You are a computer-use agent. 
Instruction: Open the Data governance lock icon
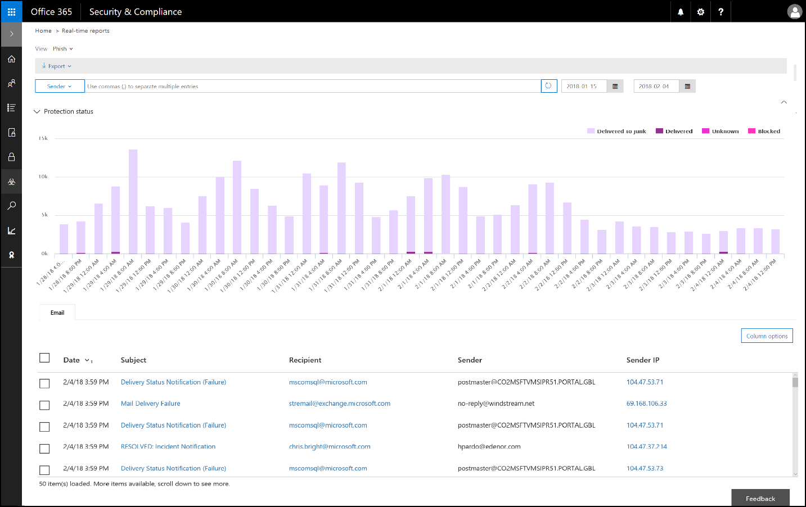pos(11,156)
